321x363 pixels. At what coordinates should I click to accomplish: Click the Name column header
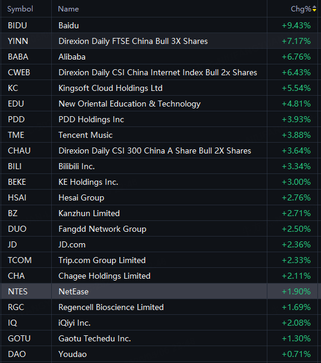pos(68,9)
